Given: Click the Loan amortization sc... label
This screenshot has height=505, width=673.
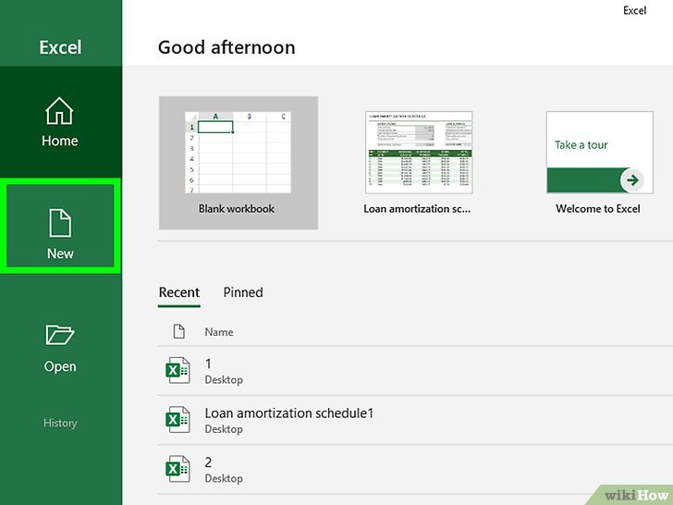Looking at the screenshot, I should click(417, 209).
